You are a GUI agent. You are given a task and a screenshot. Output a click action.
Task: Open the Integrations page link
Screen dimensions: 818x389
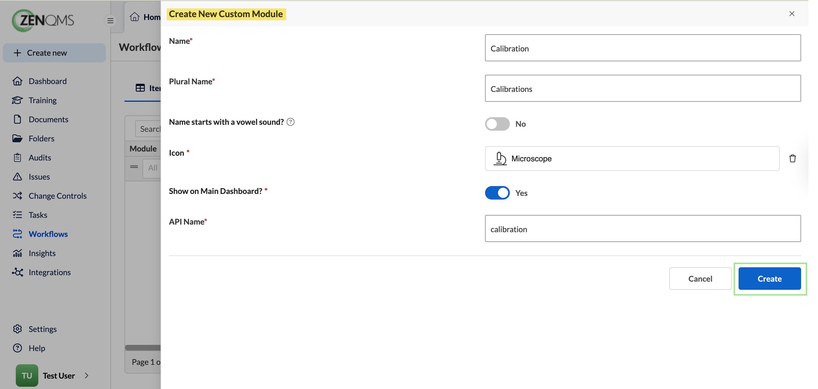(x=50, y=272)
